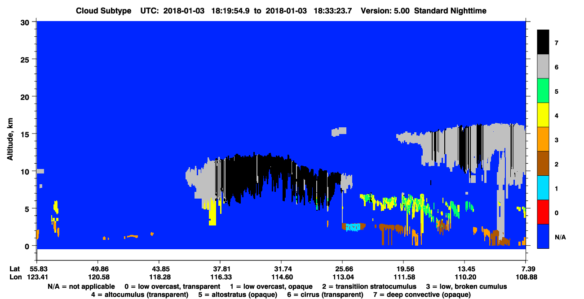Click the black deep convective legend swatch

543,42
